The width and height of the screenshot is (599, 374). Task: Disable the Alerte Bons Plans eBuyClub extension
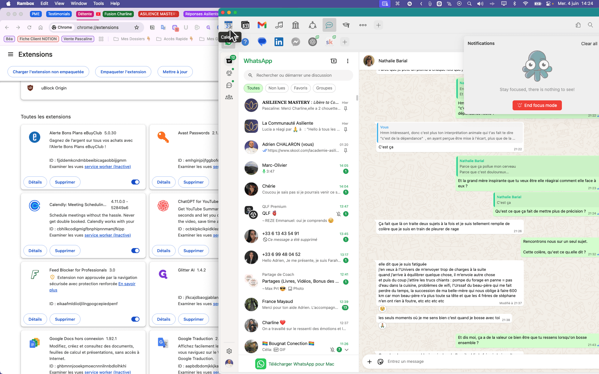pyautogui.click(x=135, y=182)
